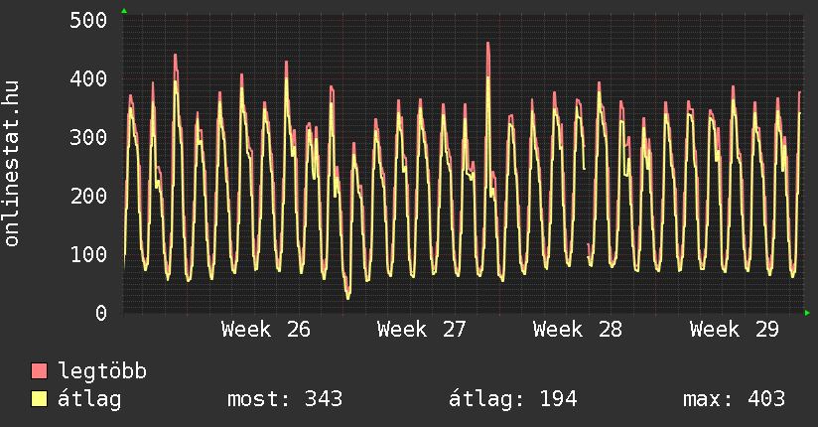The width and height of the screenshot is (818, 427).
Task: Click the Week 27 axis label
Action: pos(422,330)
